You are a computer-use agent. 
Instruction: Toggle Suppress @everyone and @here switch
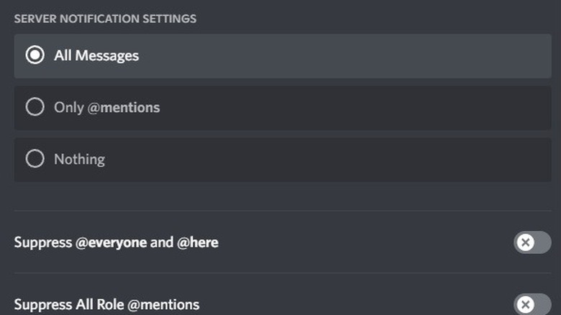pos(532,242)
